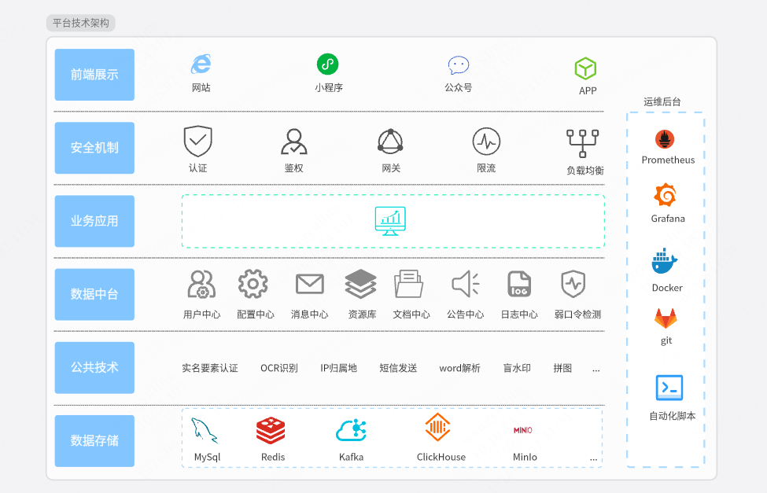The height and width of the screenshot is (493, 767).
Task: Select the git fox logo icon
Action: point(666,318)
